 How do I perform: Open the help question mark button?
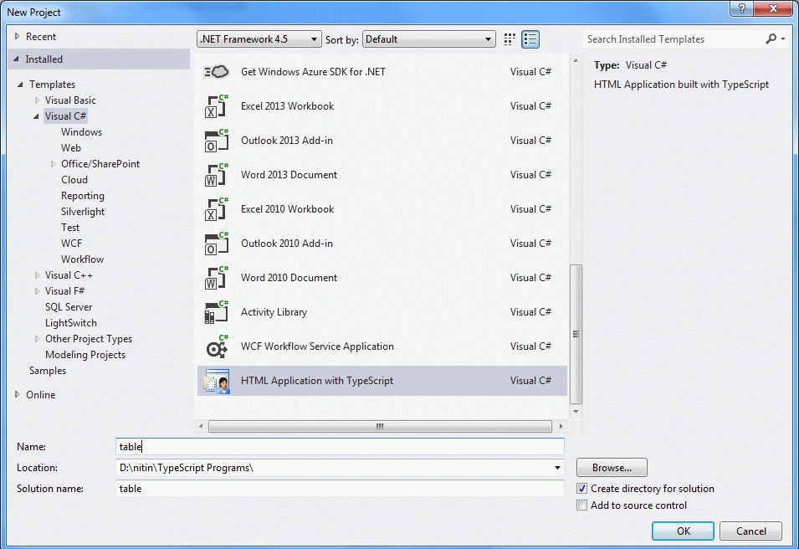[742, 8]
